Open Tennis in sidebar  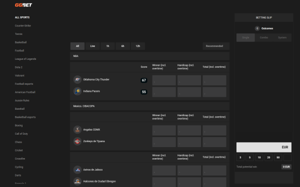pos(18,34)
